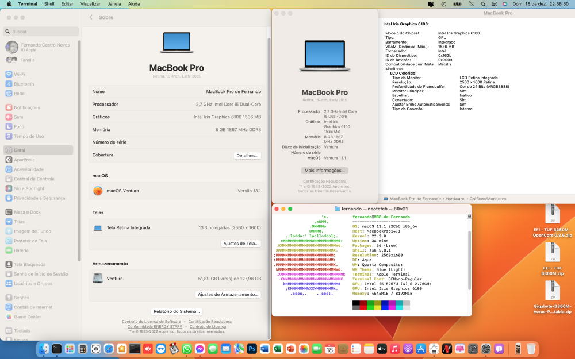This screenshot has width=575, height=359.
Task: Launch Calculator from the Dock
Action: (83, 349)
